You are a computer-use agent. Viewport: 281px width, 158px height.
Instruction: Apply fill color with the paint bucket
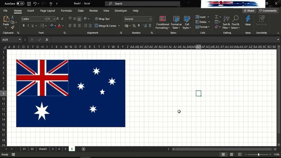(52, 25)
